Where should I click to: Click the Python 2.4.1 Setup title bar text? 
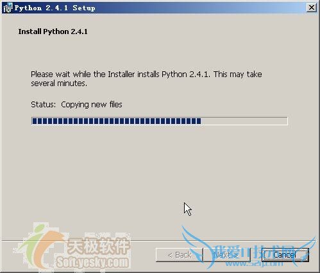(55, 8)
